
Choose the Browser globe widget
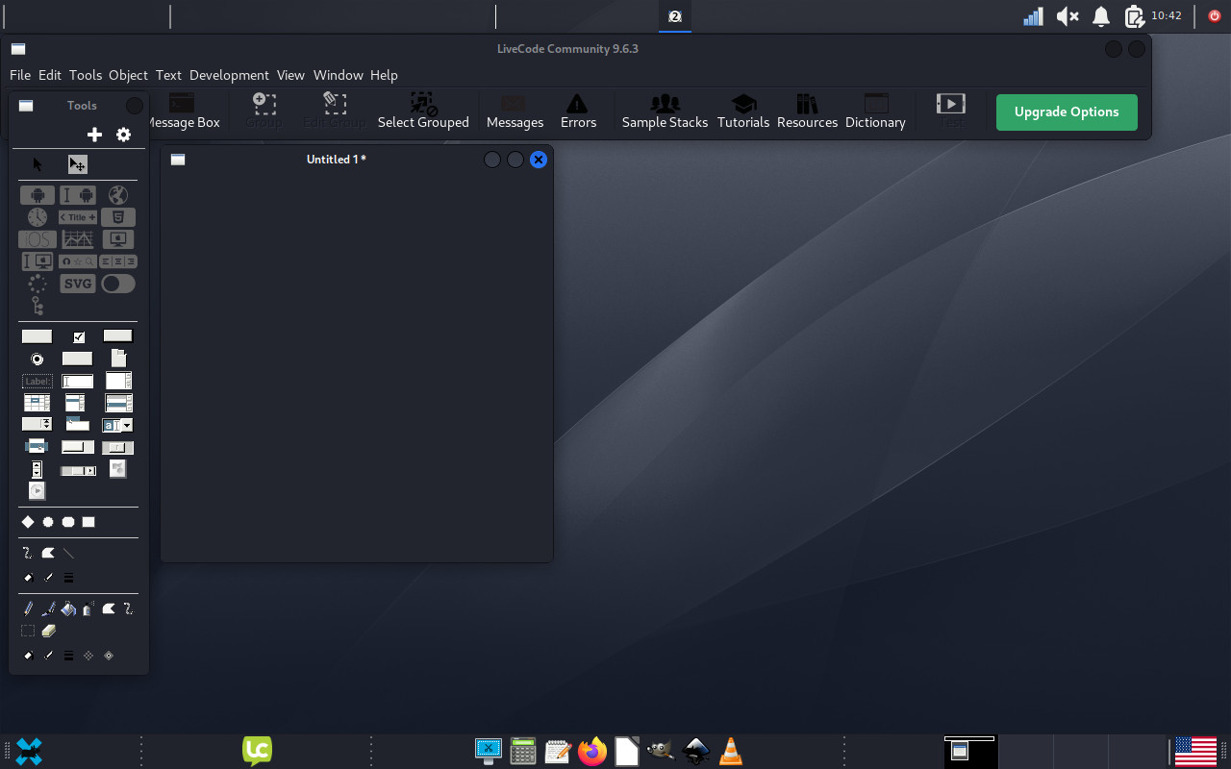pyautogui.click(x=117, y=195)
